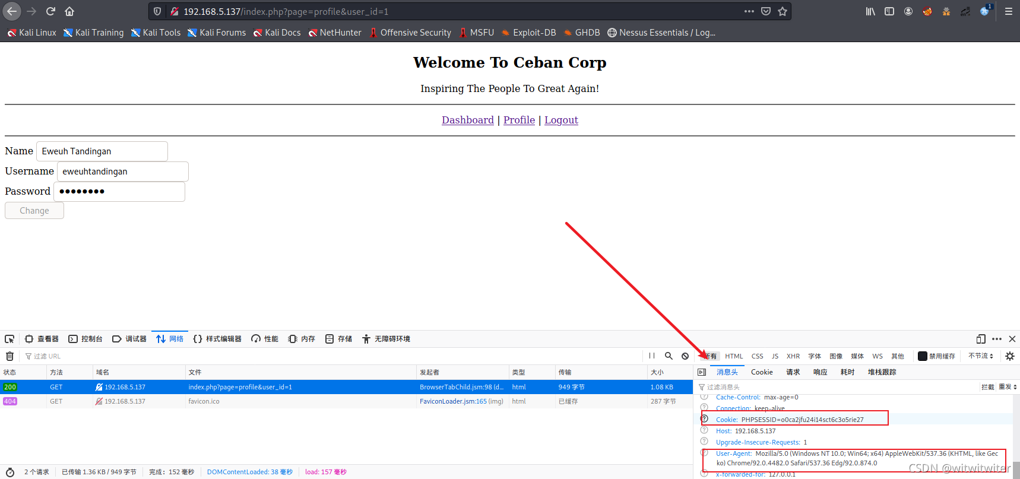Show the 响应 Response tab
The height and width of the screenshot is (479, 1020).
tap(820, 372)
